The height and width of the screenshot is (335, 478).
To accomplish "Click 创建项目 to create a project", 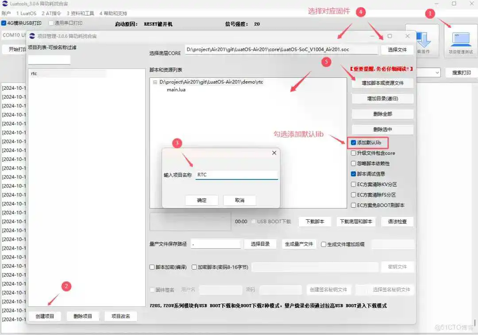I will (x=46, y=316).
